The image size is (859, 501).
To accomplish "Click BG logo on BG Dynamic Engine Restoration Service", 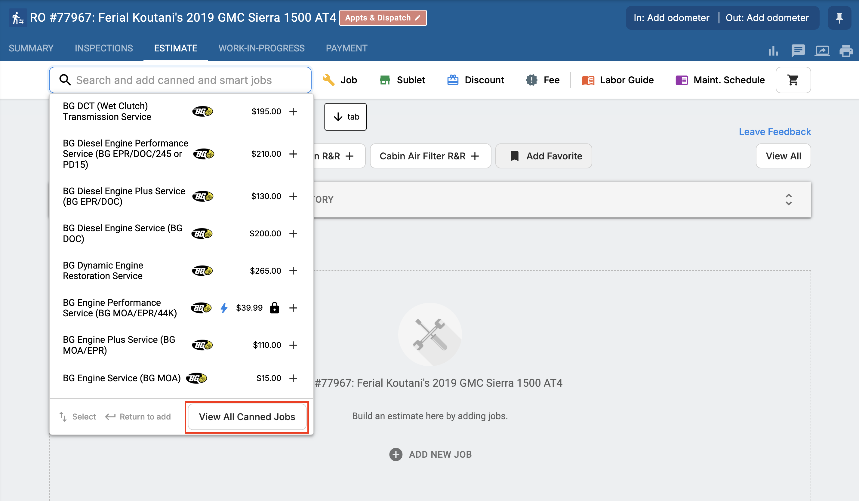I will [x=202, y=271].
